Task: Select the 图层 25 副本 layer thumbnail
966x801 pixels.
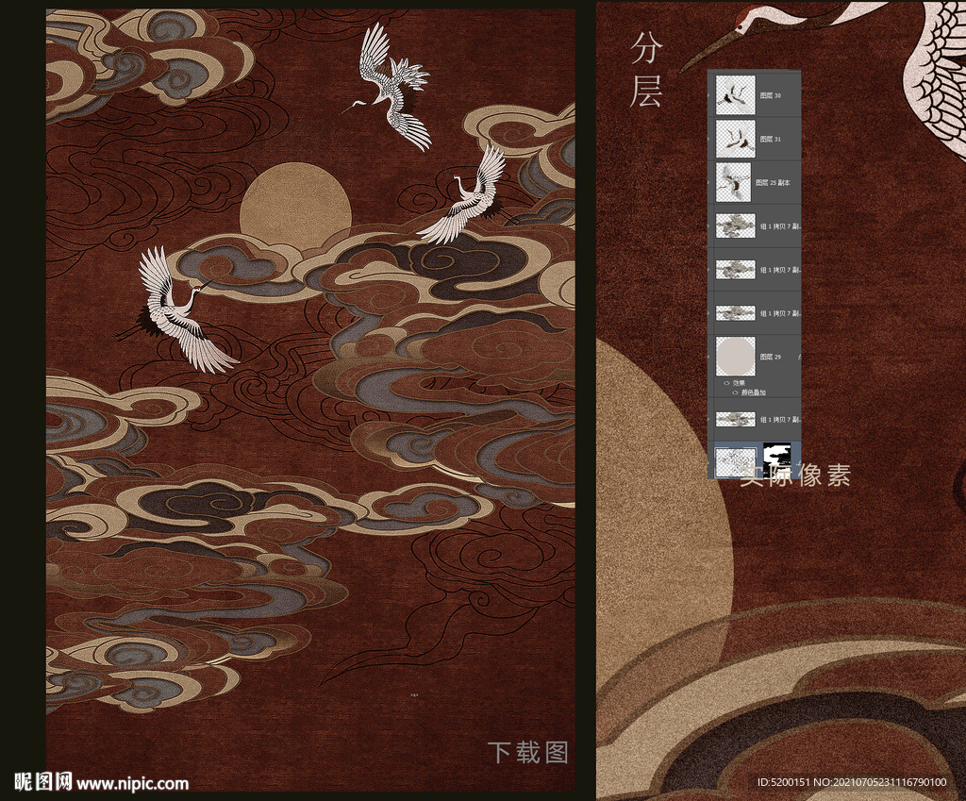Action: coord(733,182)
